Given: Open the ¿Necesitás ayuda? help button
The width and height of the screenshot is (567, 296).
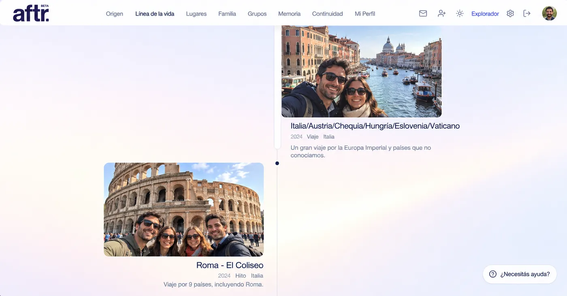Looking at the screenshot, I should pos(520,274).
